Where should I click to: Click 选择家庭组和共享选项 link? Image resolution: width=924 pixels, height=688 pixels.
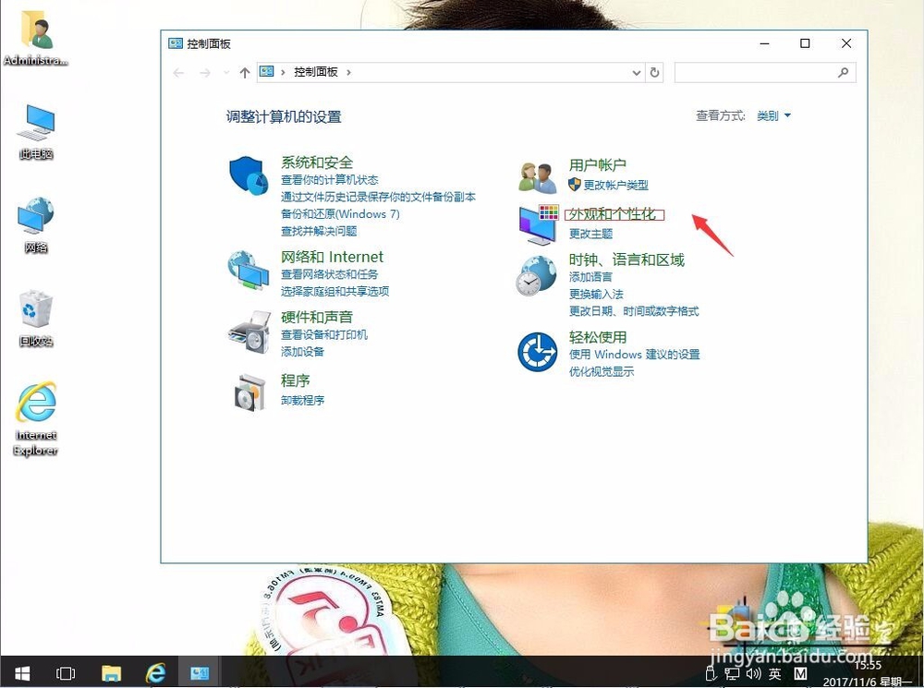click(x=334, y=291)
